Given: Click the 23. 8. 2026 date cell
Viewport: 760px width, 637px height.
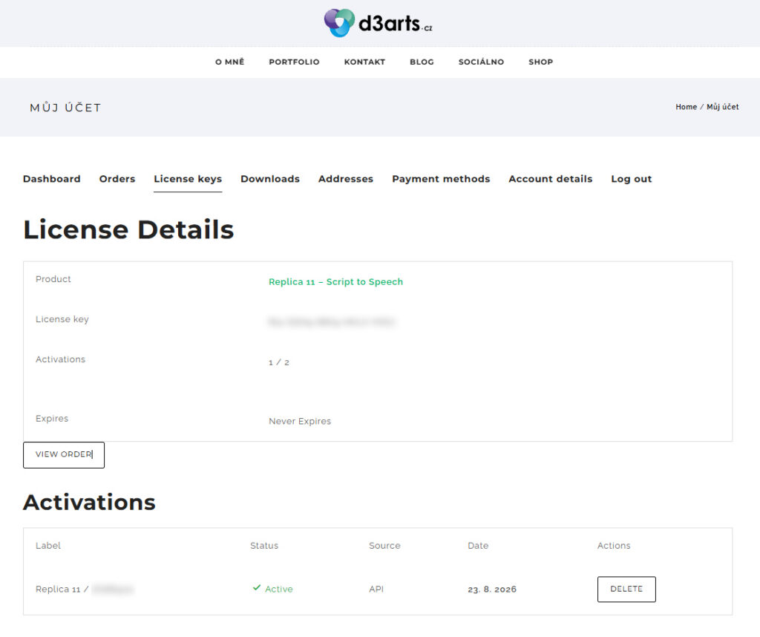Looking at the screenshot, I should pyautogui.click(x=492, y=589).
